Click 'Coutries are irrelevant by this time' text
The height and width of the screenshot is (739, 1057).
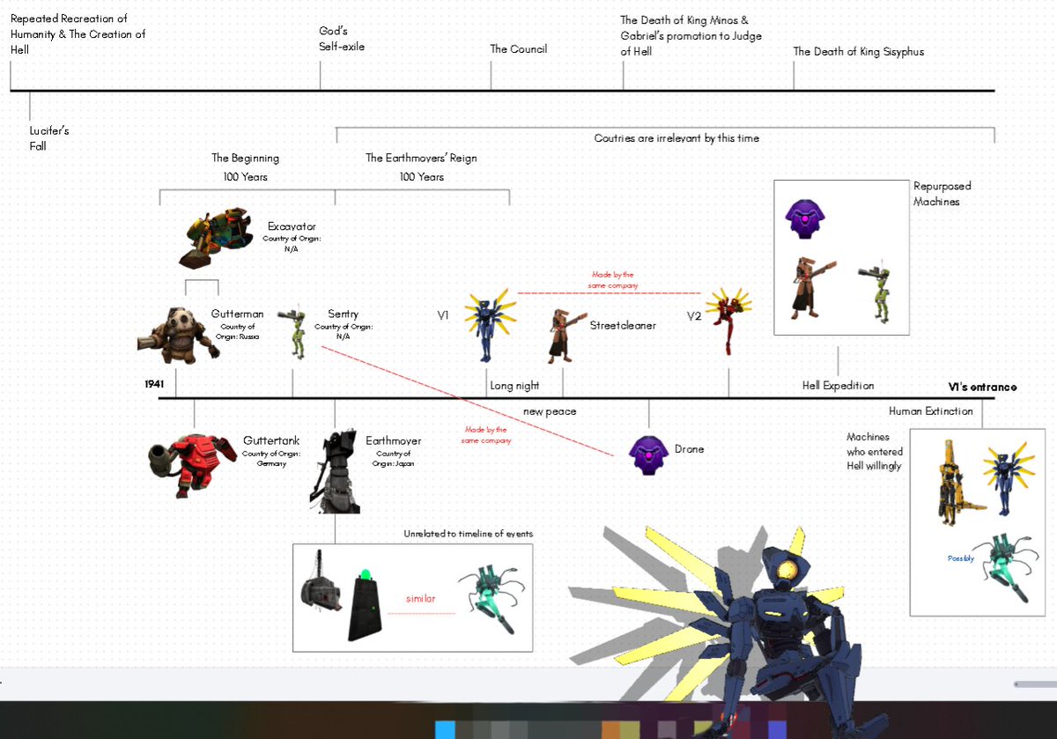676,138
